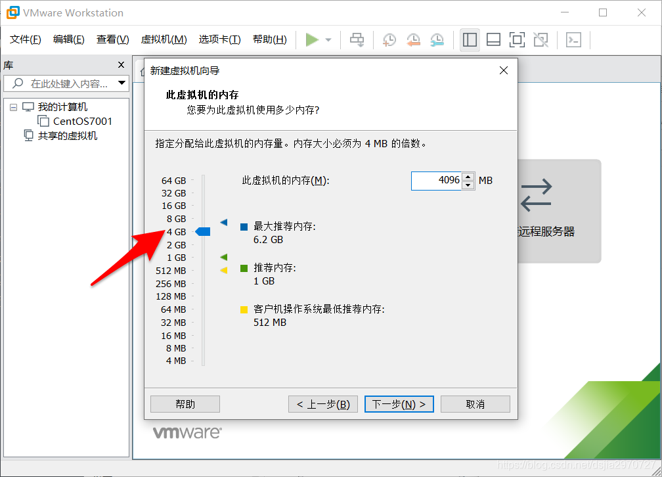Click the 取消 button to cancel wizard
Image resolution: width=662 pixels, height=477 pixels.
tap(475, 404)
